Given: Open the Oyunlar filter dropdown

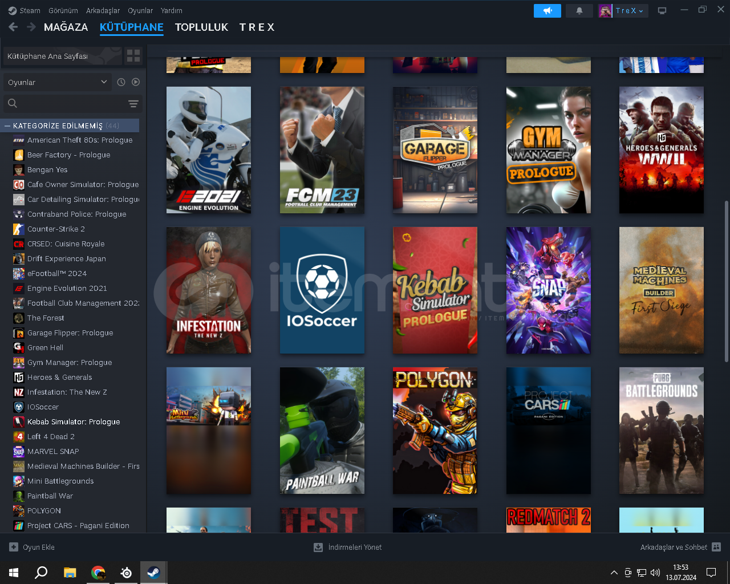Looking at the screenshot, I should pos(57,82).
